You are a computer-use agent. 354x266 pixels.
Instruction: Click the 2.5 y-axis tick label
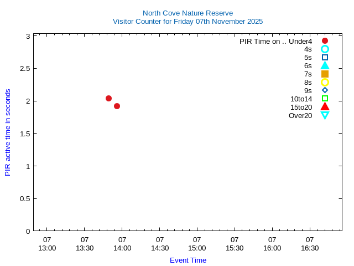[24, 69]
